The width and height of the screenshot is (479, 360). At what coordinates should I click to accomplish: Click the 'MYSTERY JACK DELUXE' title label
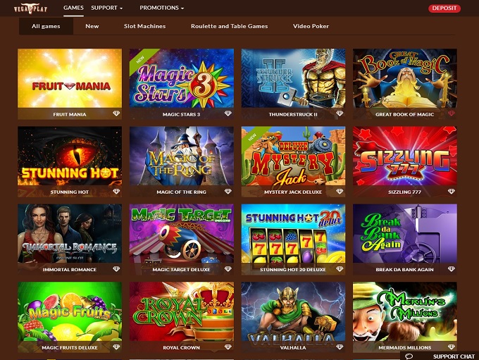pos(293,192)
